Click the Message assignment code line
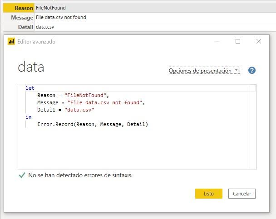Viewport: 276px width, 219px height. click(x=91, y=102)
